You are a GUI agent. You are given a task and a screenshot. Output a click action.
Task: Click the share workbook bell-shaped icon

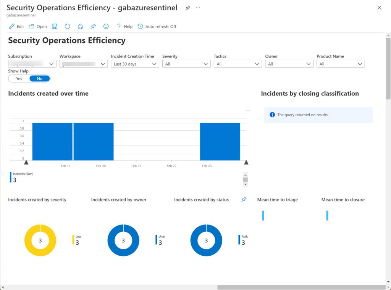tap(80, 26)
